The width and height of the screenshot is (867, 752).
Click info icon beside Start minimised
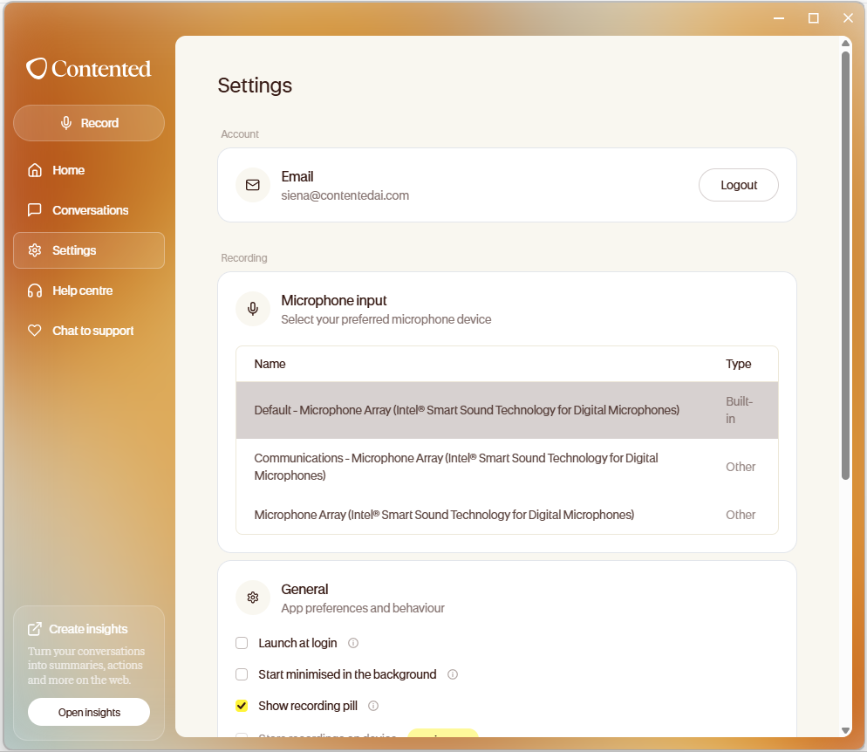(x=453, y=674)
